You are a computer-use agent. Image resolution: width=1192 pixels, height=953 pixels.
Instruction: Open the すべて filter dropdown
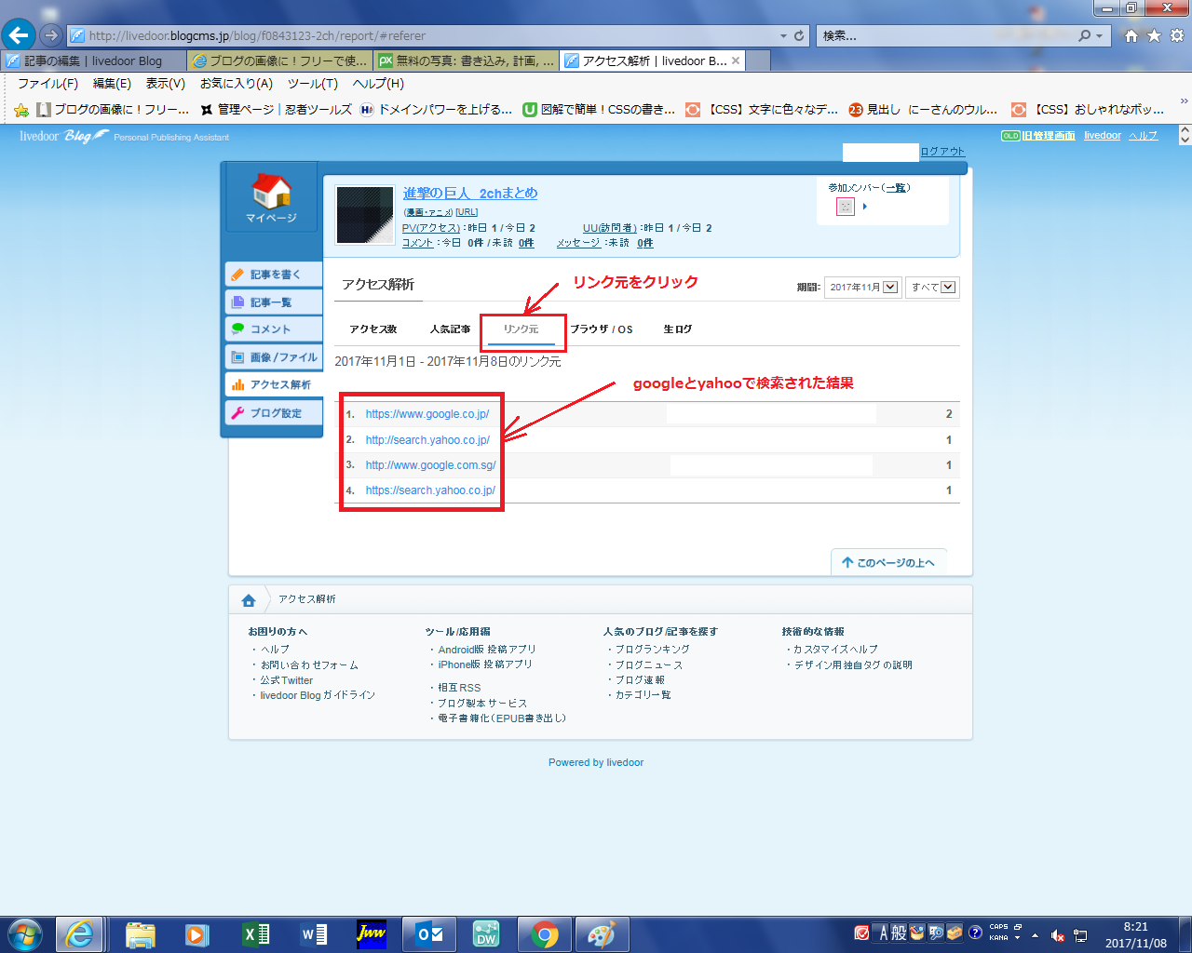pos(932,288)
